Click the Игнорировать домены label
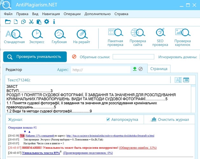Viewport: 200px width, 159px height. (x=178, y=57)
